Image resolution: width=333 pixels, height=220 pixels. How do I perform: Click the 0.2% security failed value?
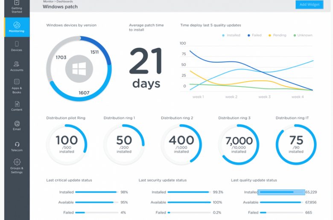point(217,213)
